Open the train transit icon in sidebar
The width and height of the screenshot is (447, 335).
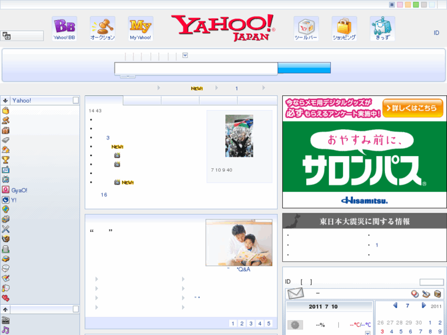point(6,219)
